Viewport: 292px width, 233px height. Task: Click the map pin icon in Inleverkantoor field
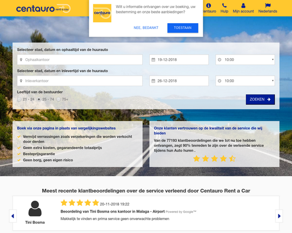(x=21, y=81)
